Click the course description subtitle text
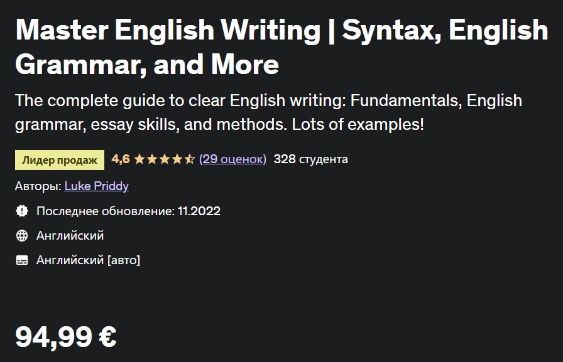 click(268, 112)
